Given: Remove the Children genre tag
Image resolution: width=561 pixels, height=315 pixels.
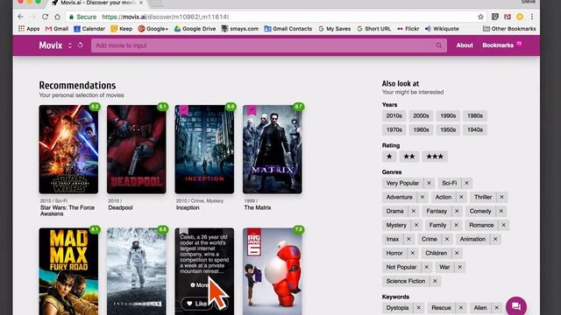Looking at the screenshot, I should tap(457, 253).
